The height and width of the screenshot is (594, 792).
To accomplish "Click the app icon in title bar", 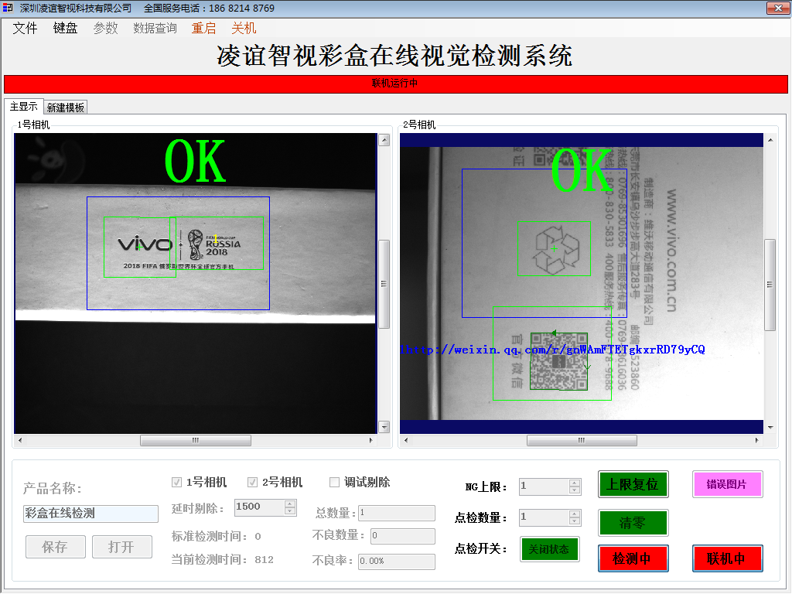I will [8, 8].
